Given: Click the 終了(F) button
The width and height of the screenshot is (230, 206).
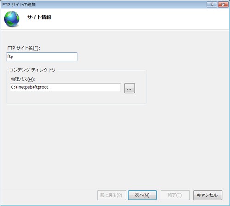Looking at the screenshot, I should pos(175,195).
